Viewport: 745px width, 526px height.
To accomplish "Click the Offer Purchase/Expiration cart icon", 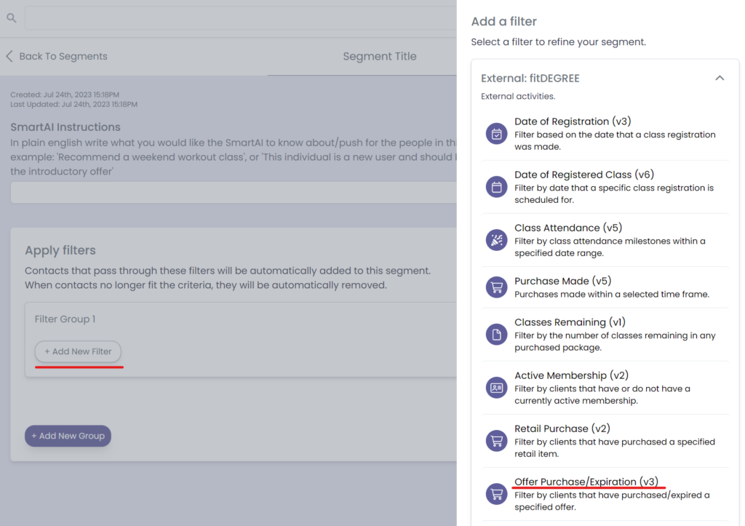I will point(497,494).
